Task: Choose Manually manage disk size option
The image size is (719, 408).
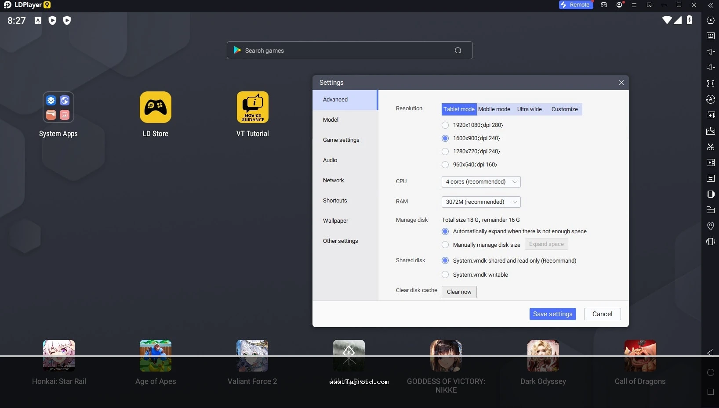Action: pos(445,245)
